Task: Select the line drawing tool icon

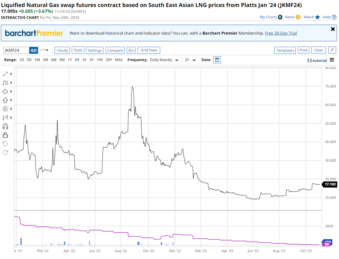Action: (5, 74)
